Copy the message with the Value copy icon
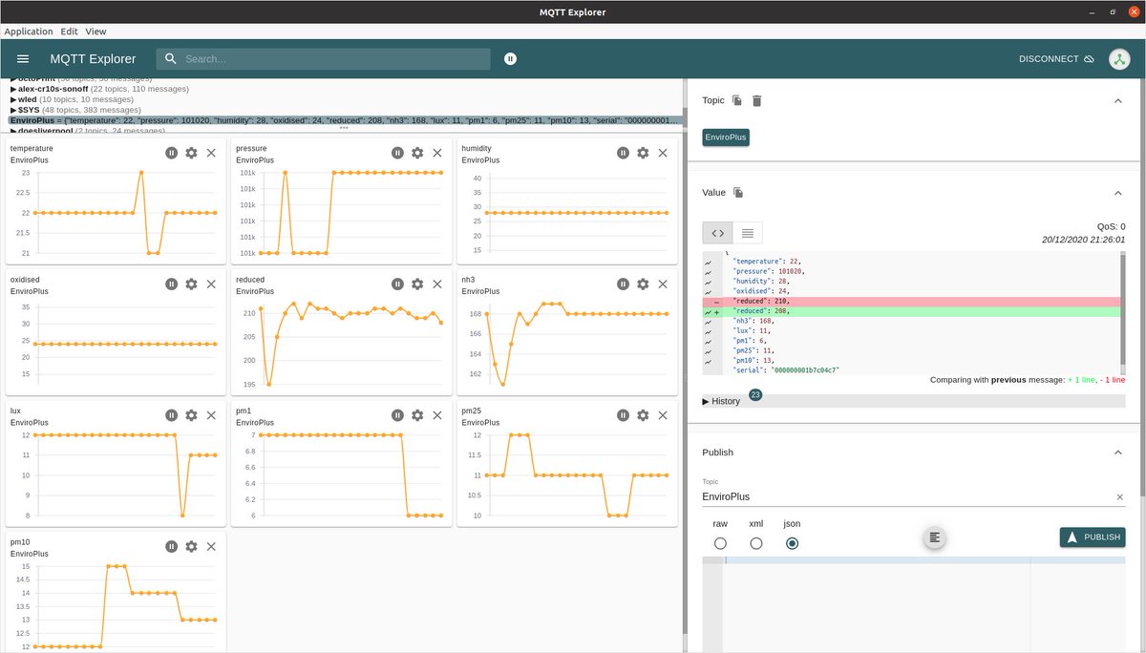This screenshot has width=1146, height=653. tap(738, 192)
